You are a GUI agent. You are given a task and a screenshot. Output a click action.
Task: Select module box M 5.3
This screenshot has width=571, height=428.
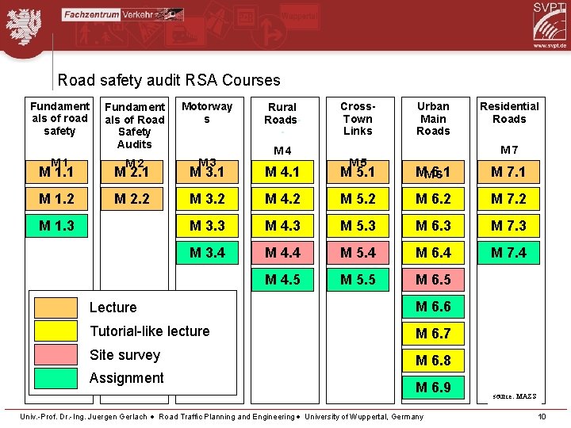coord(358,226)
